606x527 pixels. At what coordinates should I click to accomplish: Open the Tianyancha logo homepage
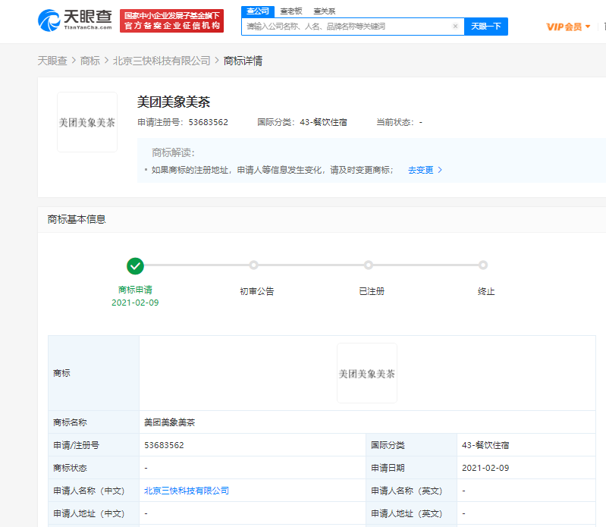click(x=75, y=20)
